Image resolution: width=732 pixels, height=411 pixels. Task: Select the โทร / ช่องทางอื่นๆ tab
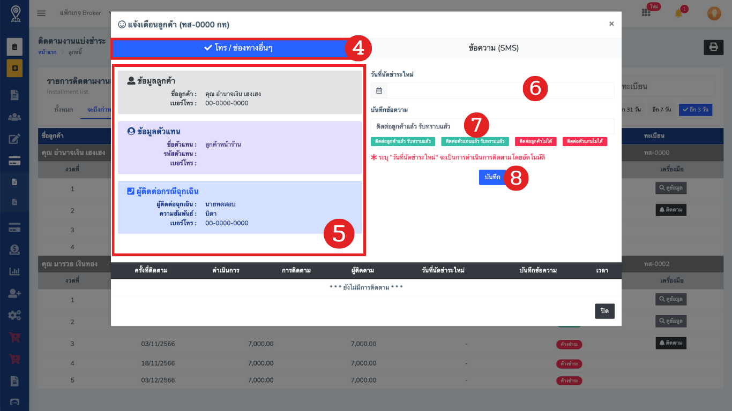click(238, 48)
